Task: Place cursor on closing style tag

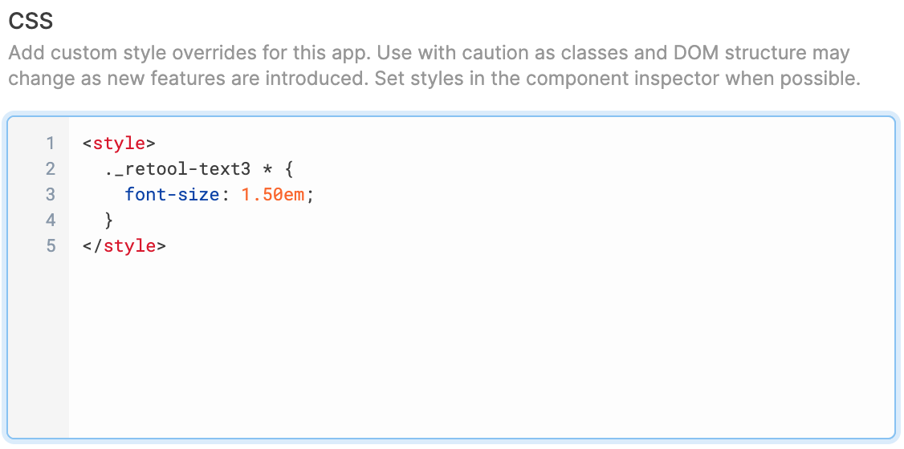Action: [124, 246]
